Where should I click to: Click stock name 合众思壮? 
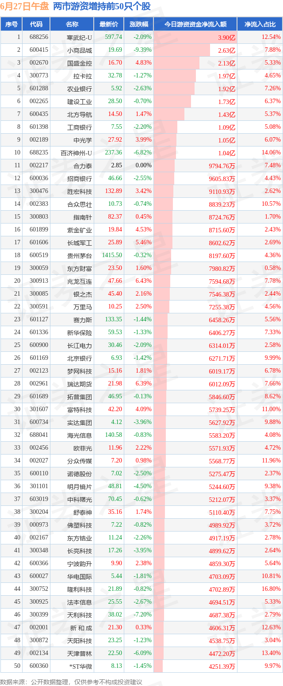80,204
